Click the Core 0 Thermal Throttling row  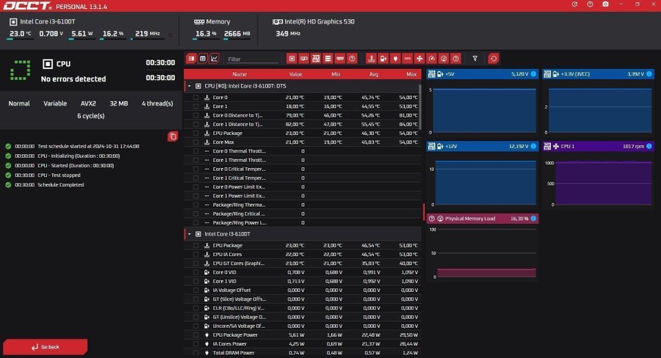303,151
